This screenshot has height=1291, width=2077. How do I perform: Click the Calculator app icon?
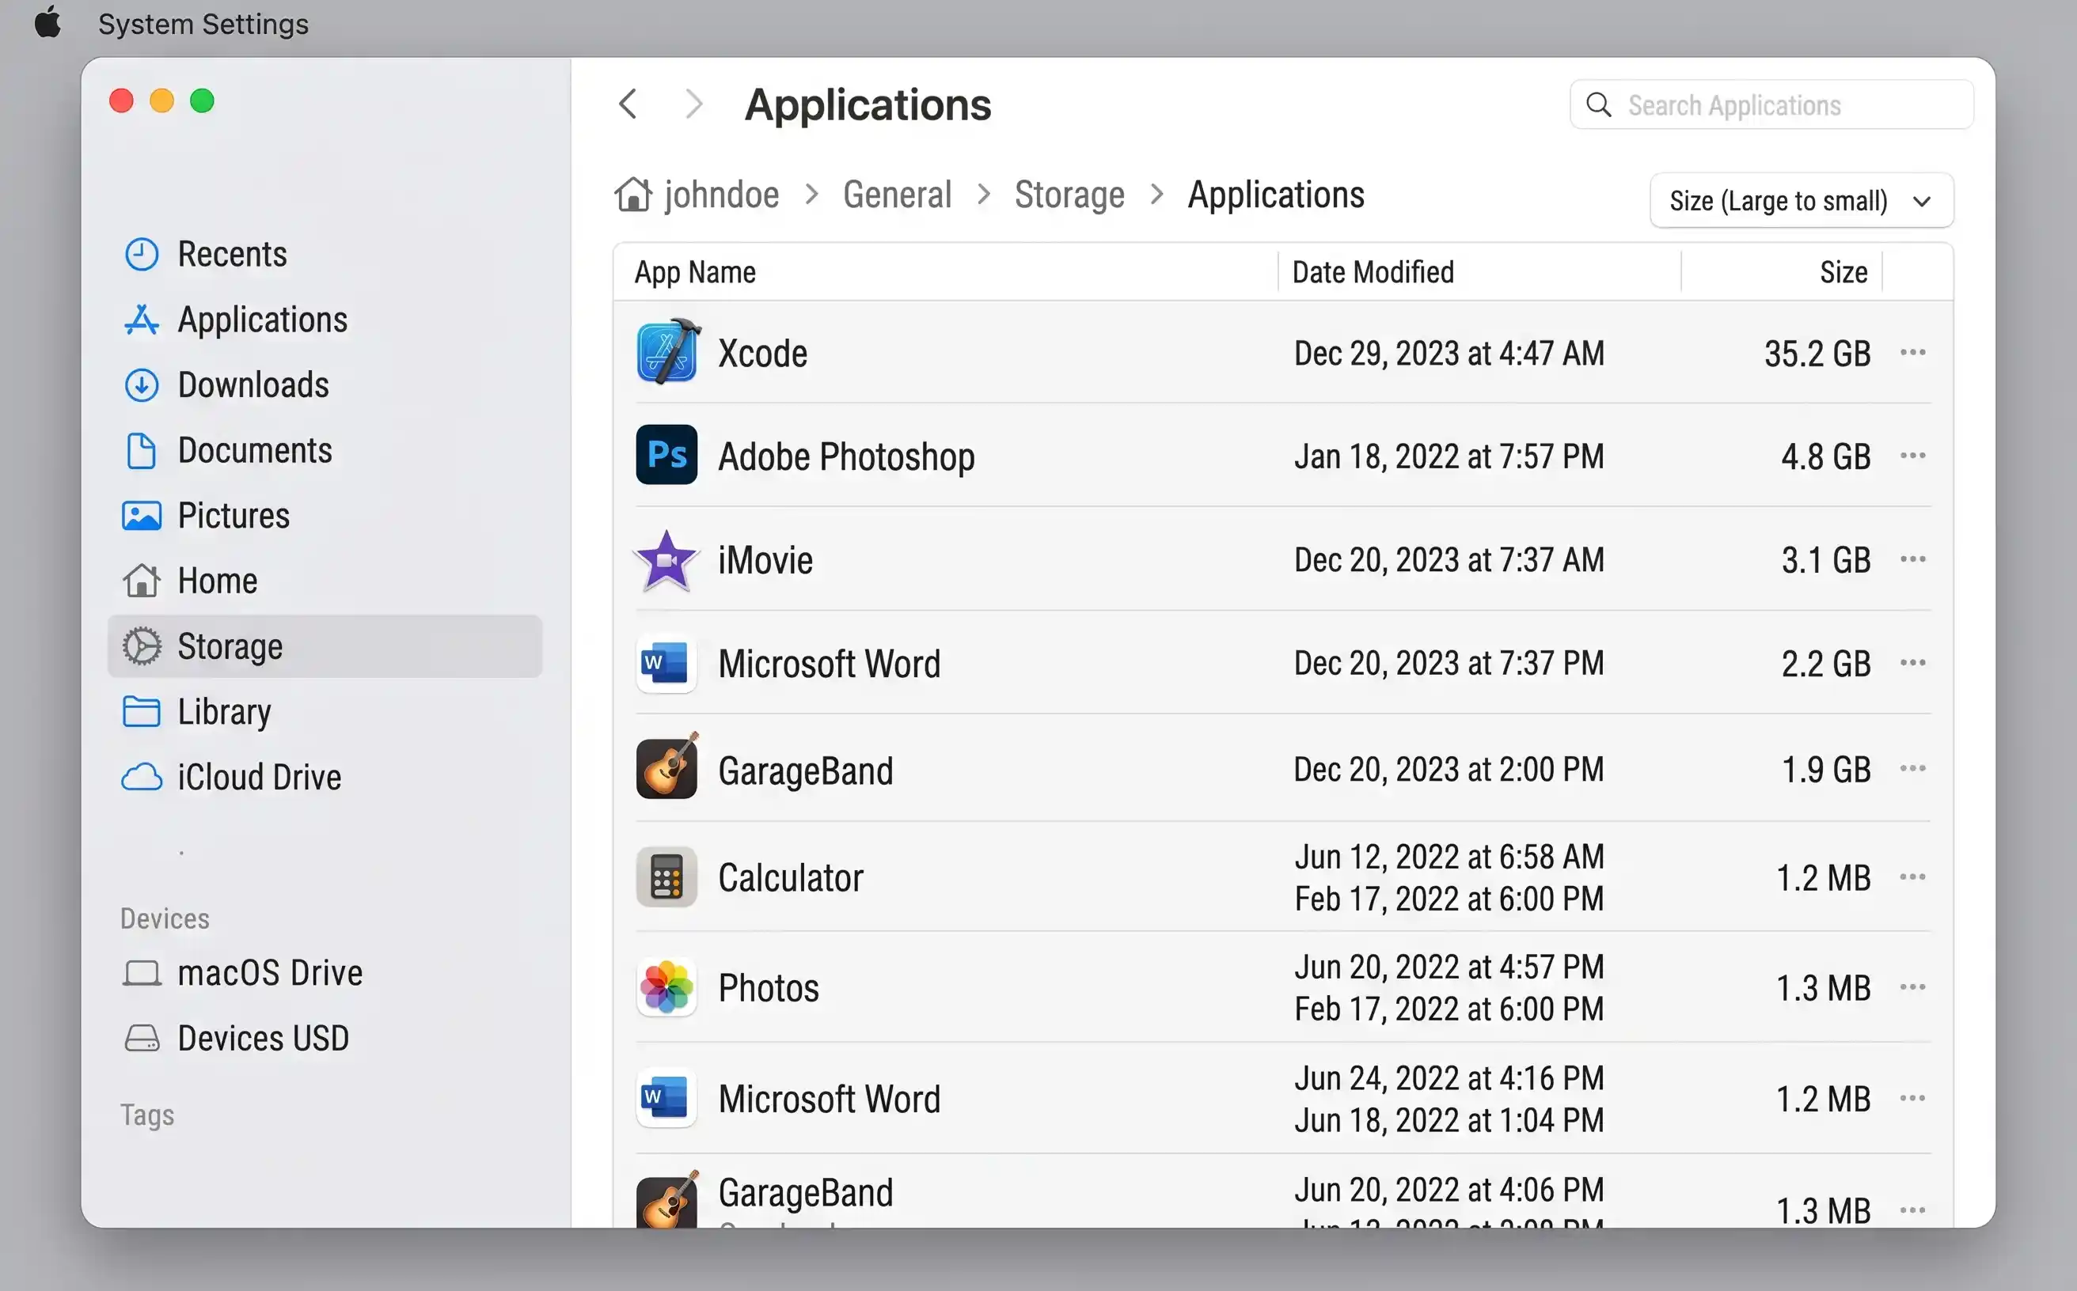666,877
